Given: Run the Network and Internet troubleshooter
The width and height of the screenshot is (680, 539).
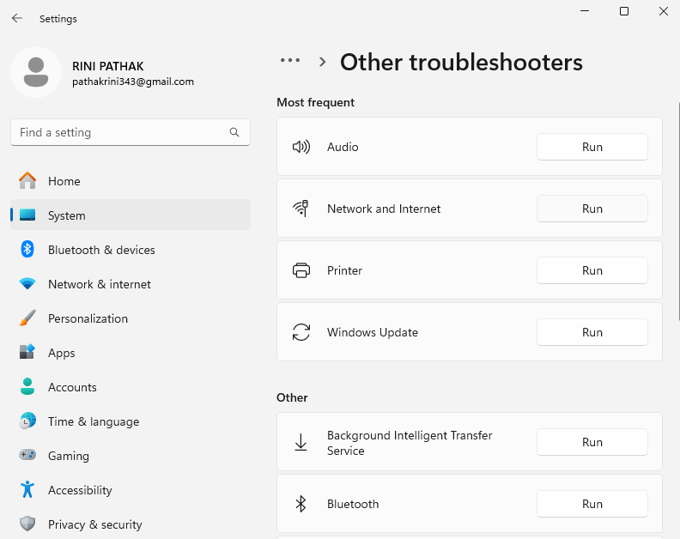Looking at the screenshot, I should click(x=592, y=209).
